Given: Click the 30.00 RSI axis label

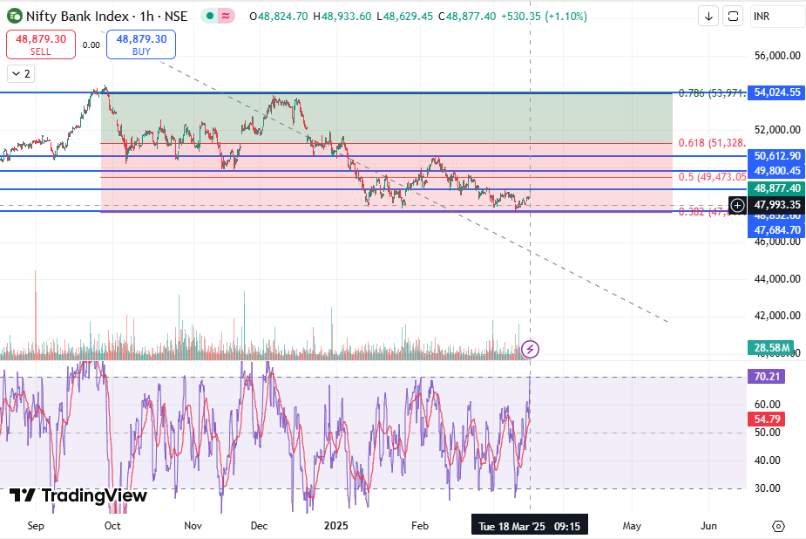Looking at the screenshot, I should (x=768, y=488).
